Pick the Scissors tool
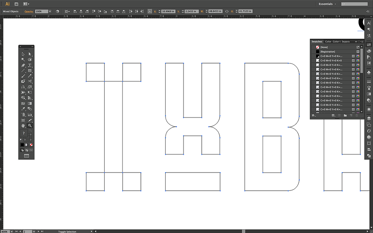This screenshot has width=373, height=233. tap(30, 81)
